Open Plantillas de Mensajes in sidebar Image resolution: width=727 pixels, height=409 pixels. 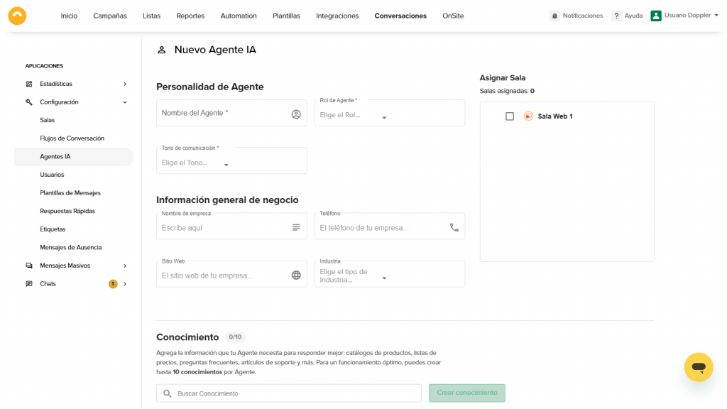(x=70, y=193)
